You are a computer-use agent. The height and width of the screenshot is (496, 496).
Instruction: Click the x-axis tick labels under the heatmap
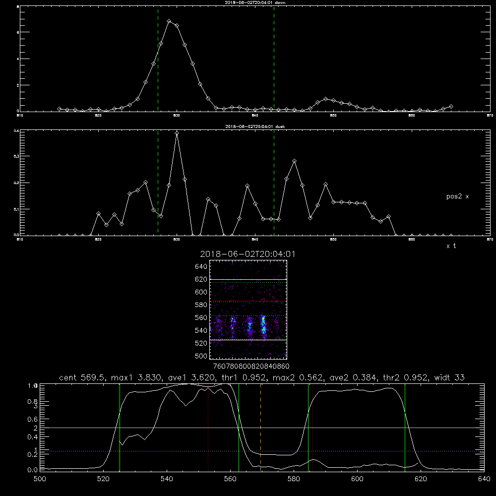tap(251, 367)
